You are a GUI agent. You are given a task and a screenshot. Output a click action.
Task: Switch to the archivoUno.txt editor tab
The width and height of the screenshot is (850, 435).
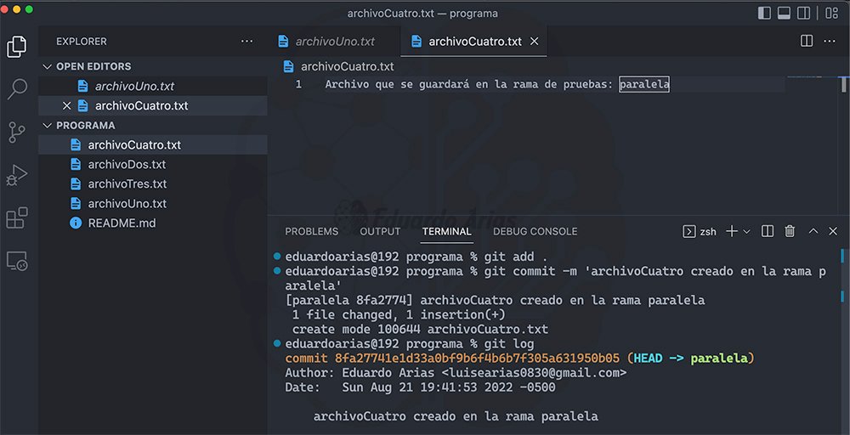tap(335, 41)
